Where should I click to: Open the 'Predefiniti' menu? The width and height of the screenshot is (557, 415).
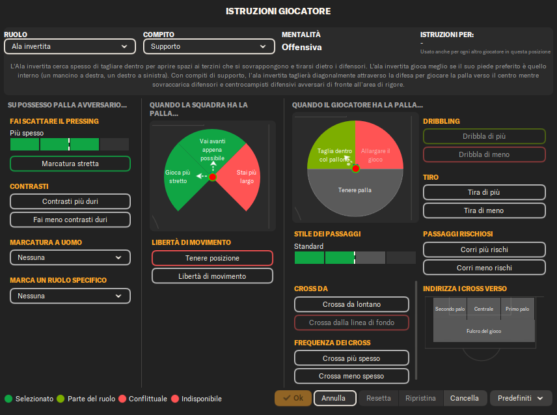[521, 398]
